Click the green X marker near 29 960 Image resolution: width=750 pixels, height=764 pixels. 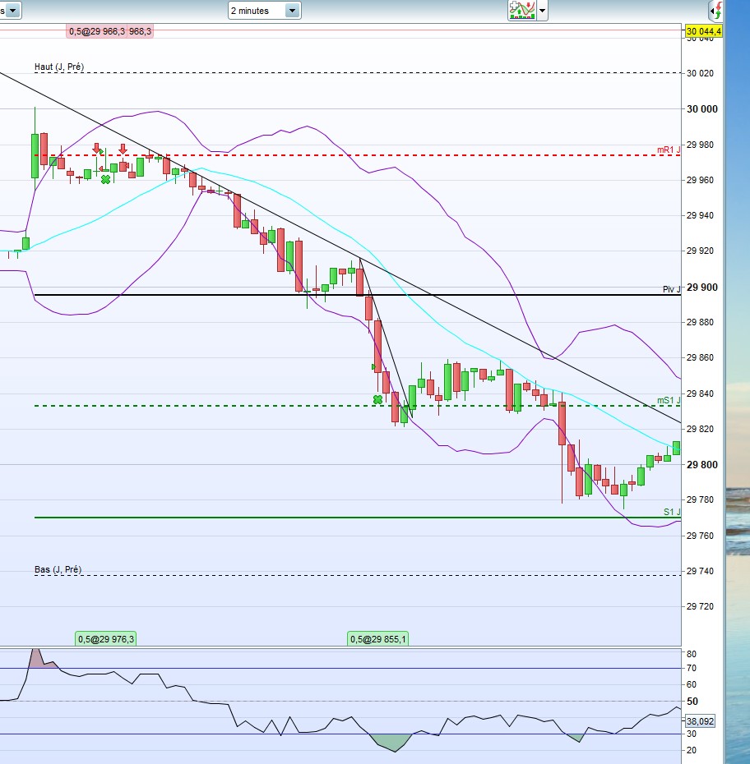(x=105, y=180)
